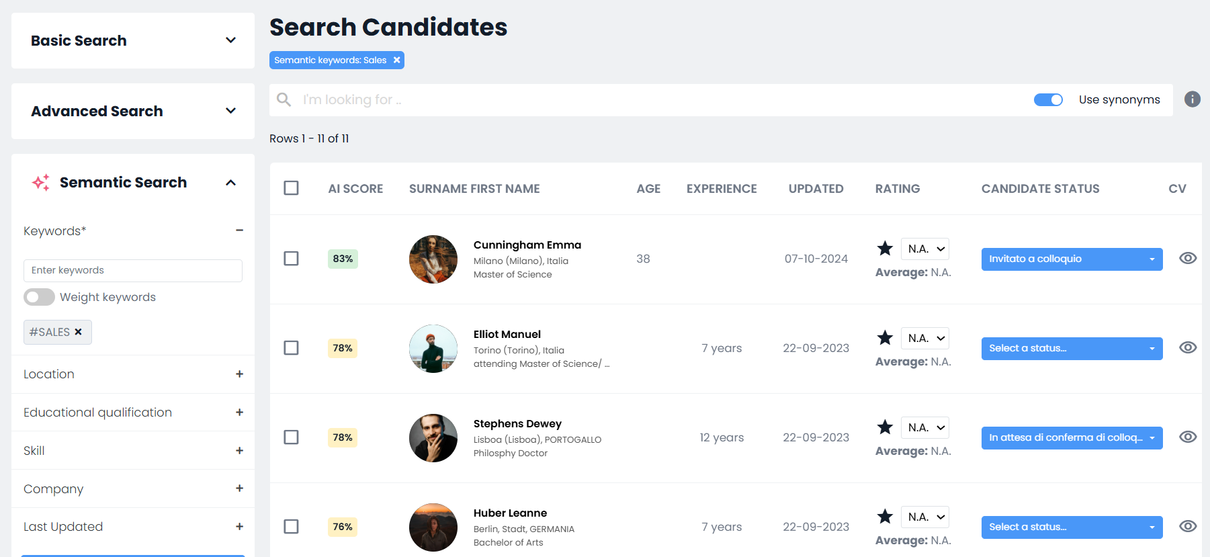The image size is (1210, 557).
Task: Check the select-all header checkbox
Action: click(x=291, y=188)
